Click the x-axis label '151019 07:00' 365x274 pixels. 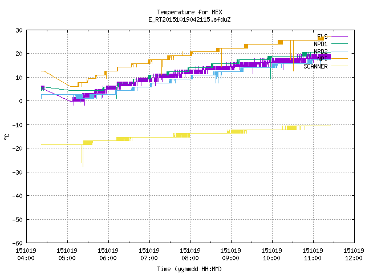(x=149, y=255)
